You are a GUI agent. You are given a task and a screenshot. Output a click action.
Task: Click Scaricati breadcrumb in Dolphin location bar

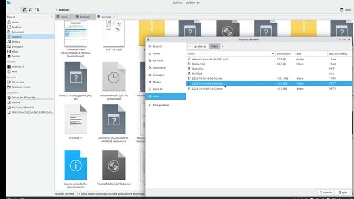[x=64, y=10]
